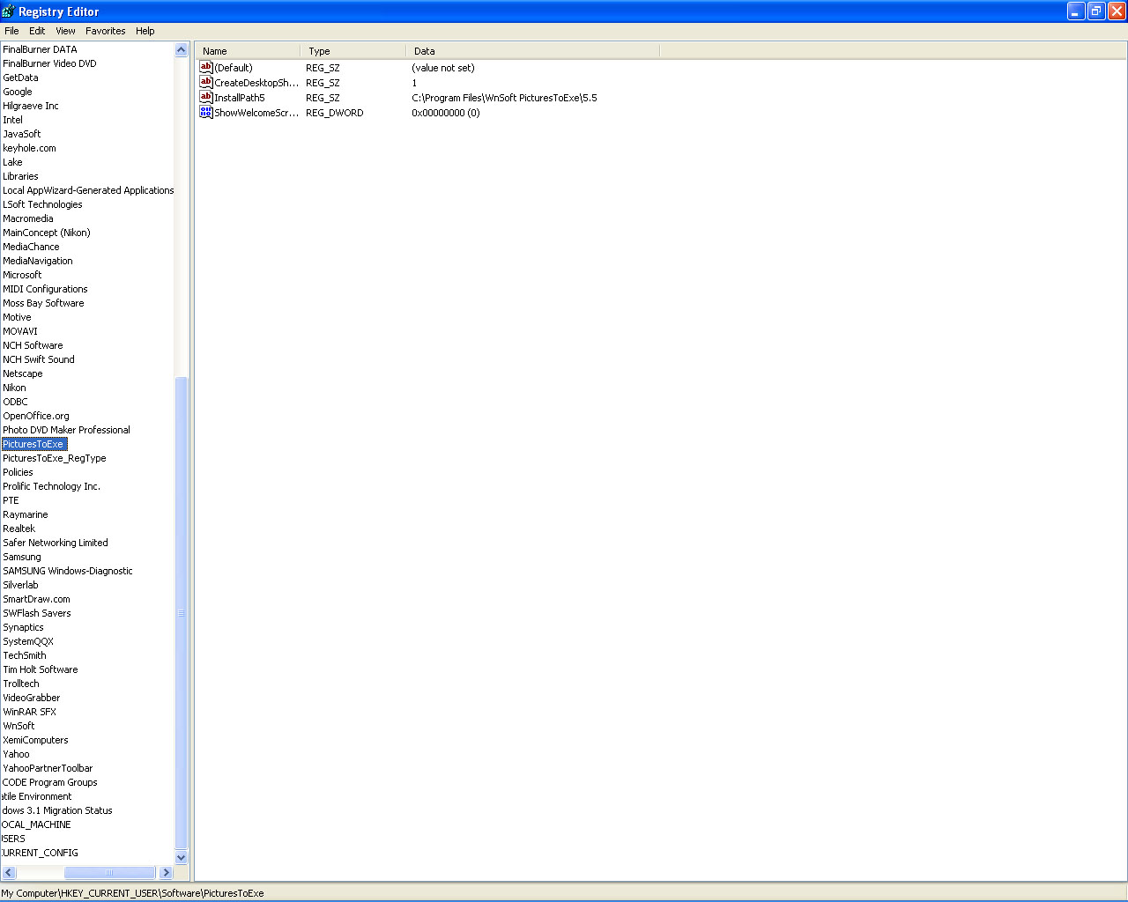This screenshot has height=902, width=1128.
Task: Select the MainConcept (Nikon) key
Action: (47, 233)
